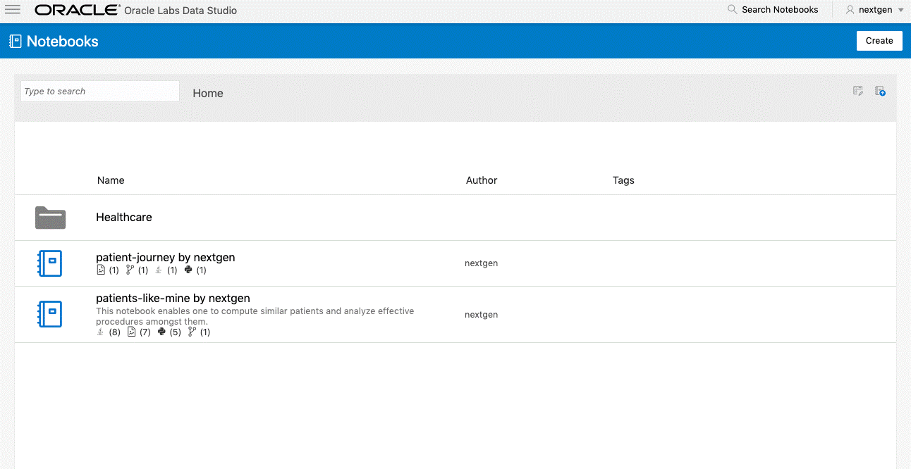Click the Search Notebooks magnifier icon
This screenshot has height=469, width=911.
tap(733, 10)
